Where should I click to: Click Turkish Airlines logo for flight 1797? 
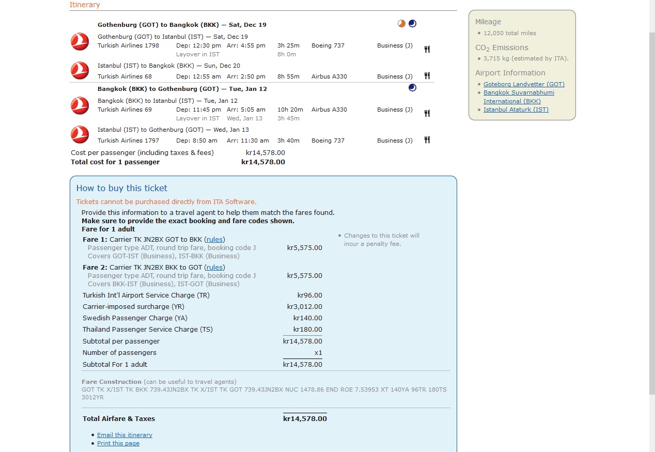click(x=80, y=134)
